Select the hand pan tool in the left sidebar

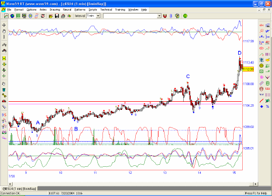[x=4, y=31]
